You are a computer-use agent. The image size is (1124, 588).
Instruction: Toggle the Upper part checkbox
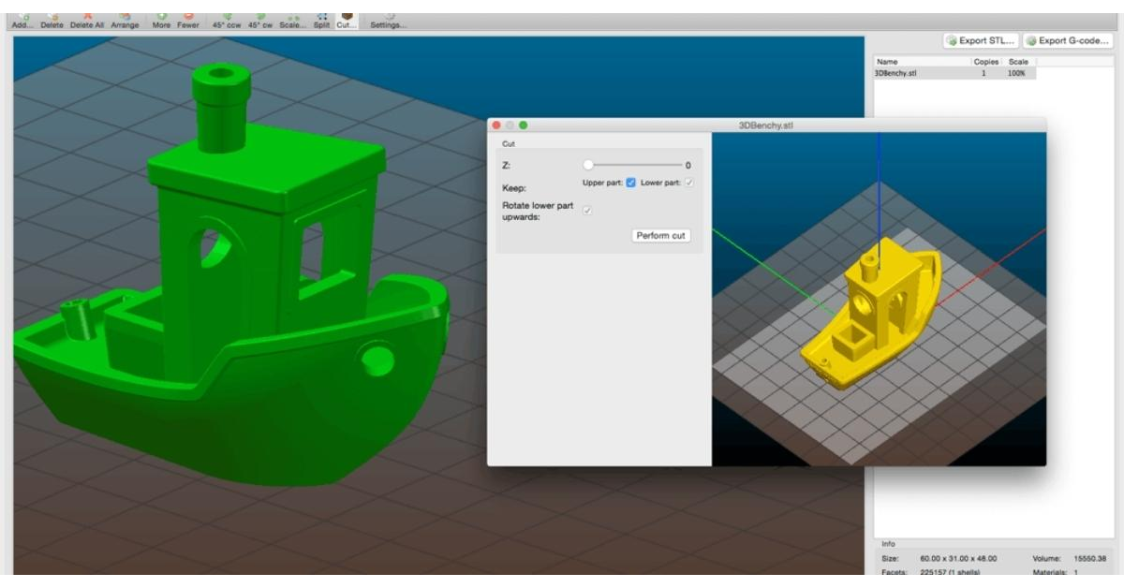click(631, 183)
